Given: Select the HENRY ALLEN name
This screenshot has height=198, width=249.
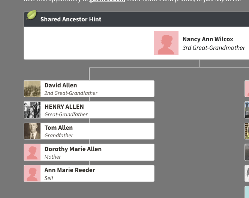Looking at the screenshot, I should pos(64,107).
